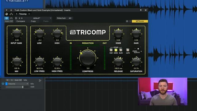Click the automation curve icon beside power

click(11, 18)
